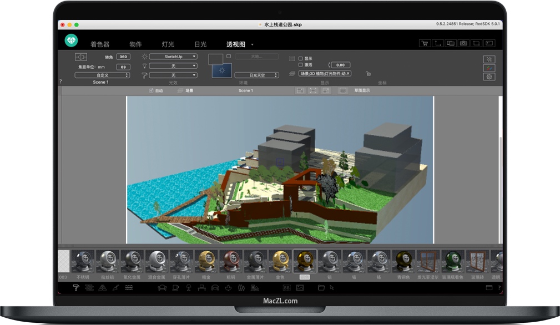Open the folder icon in bottom toolbar
Viewport: 560px width, 325px height.
pyautogui.click(x=321, y=288)
